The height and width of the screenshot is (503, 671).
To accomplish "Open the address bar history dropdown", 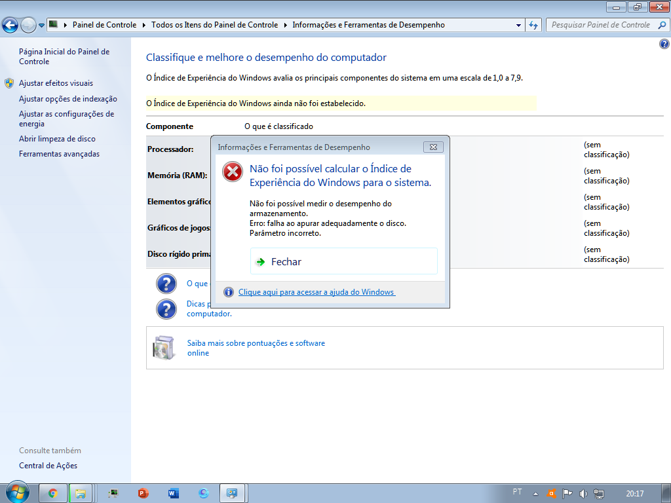I will click(518, 25).
